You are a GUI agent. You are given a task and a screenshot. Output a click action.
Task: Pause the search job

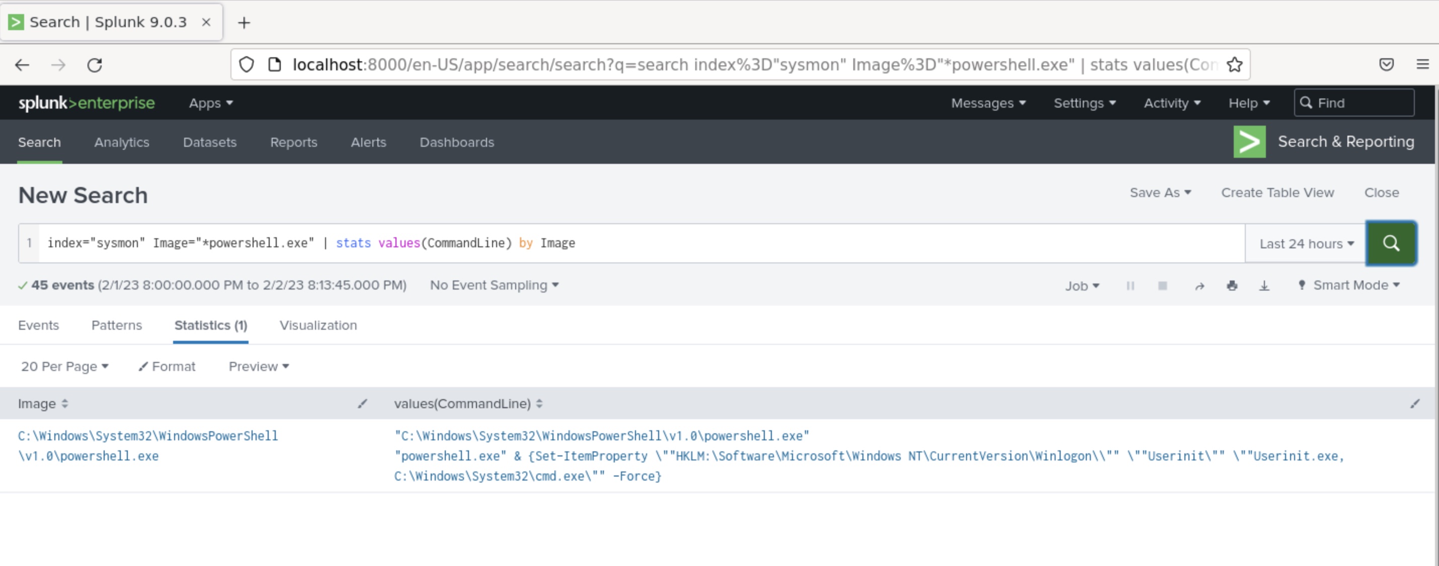pyautogui.click(x=1130, y=286)
